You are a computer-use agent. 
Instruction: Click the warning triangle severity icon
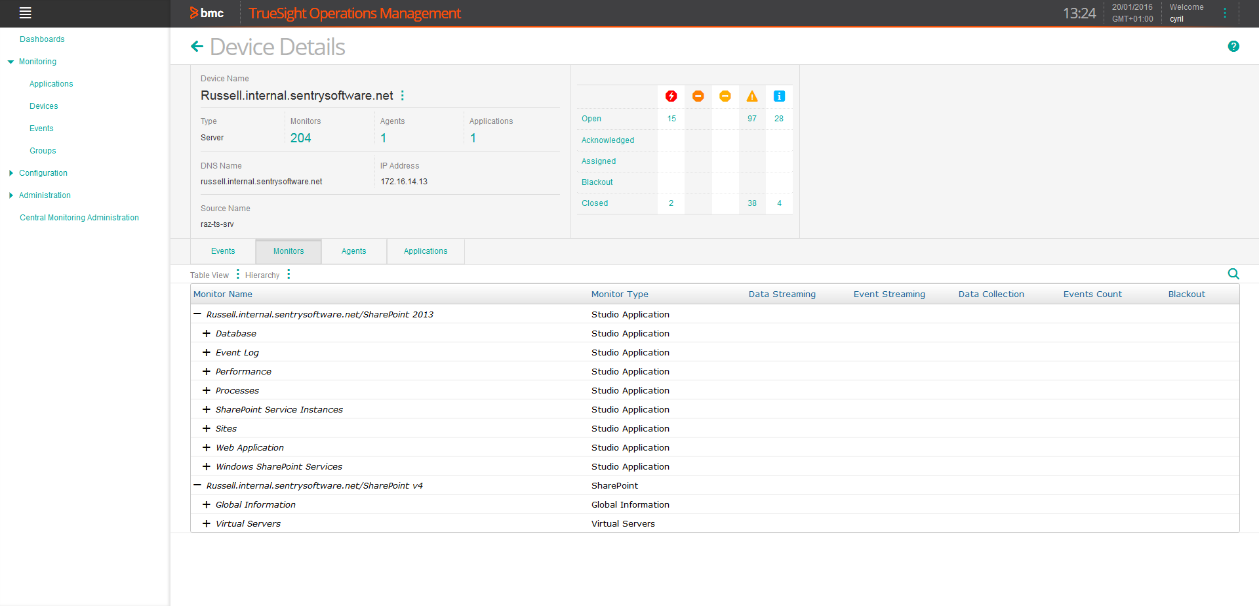click(x=752, y=96)
